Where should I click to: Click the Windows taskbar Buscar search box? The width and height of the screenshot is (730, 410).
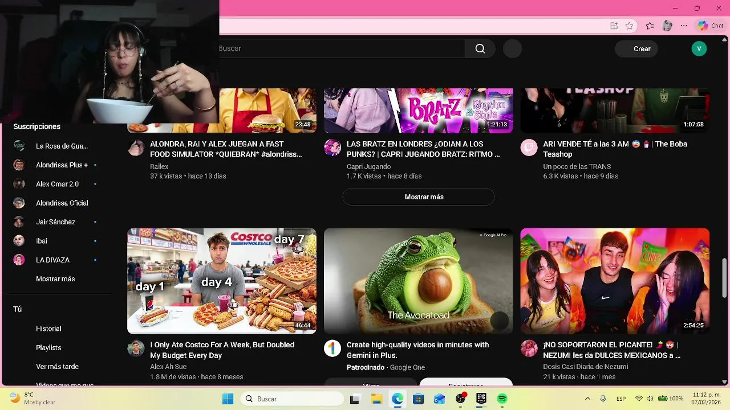291,399
